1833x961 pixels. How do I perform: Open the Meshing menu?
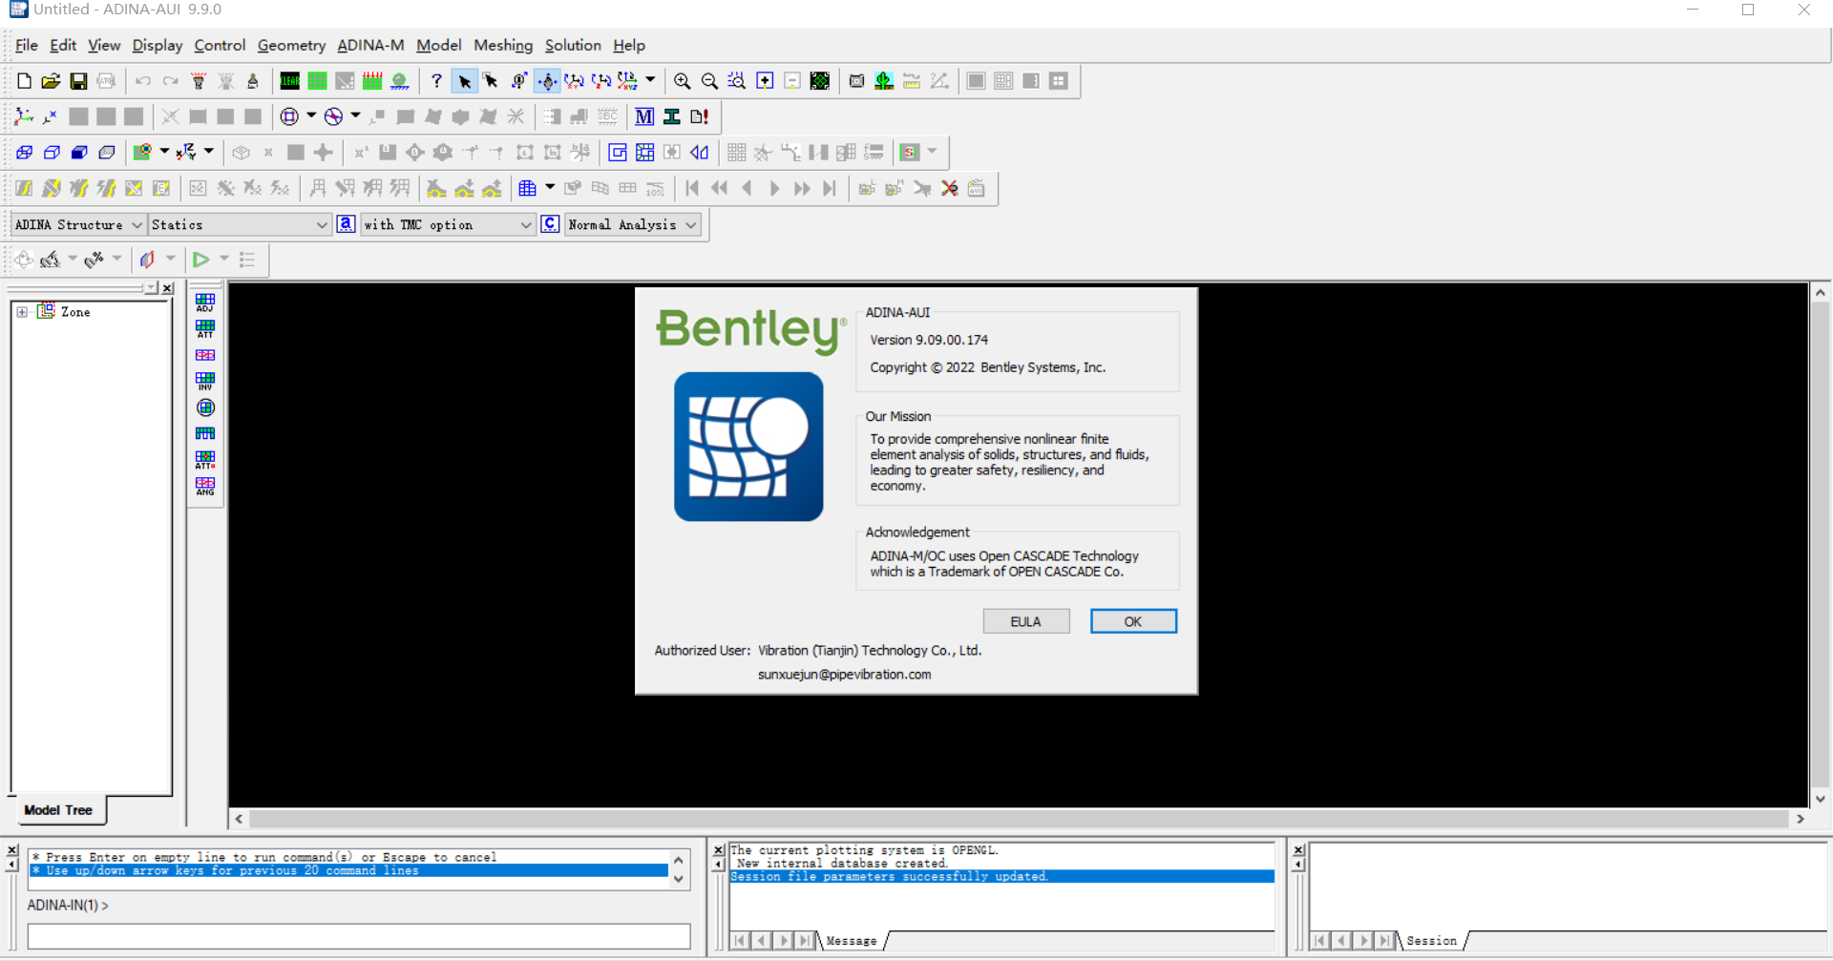pos(502,45)
